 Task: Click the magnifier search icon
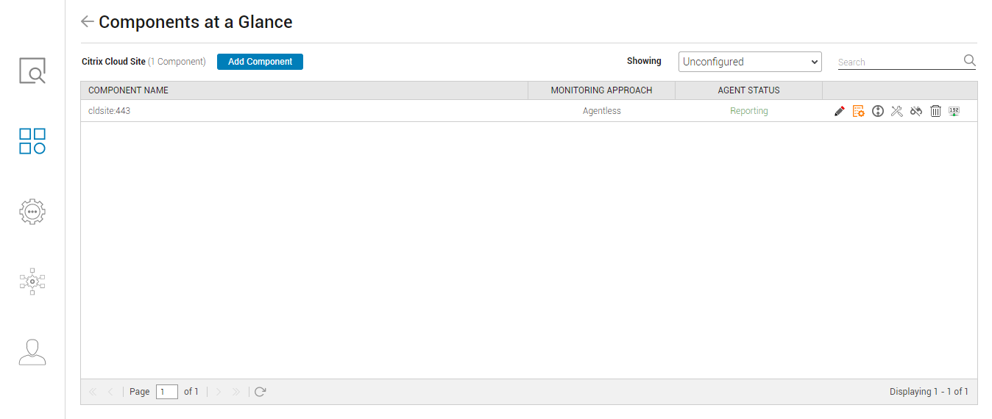click(970, 60)
